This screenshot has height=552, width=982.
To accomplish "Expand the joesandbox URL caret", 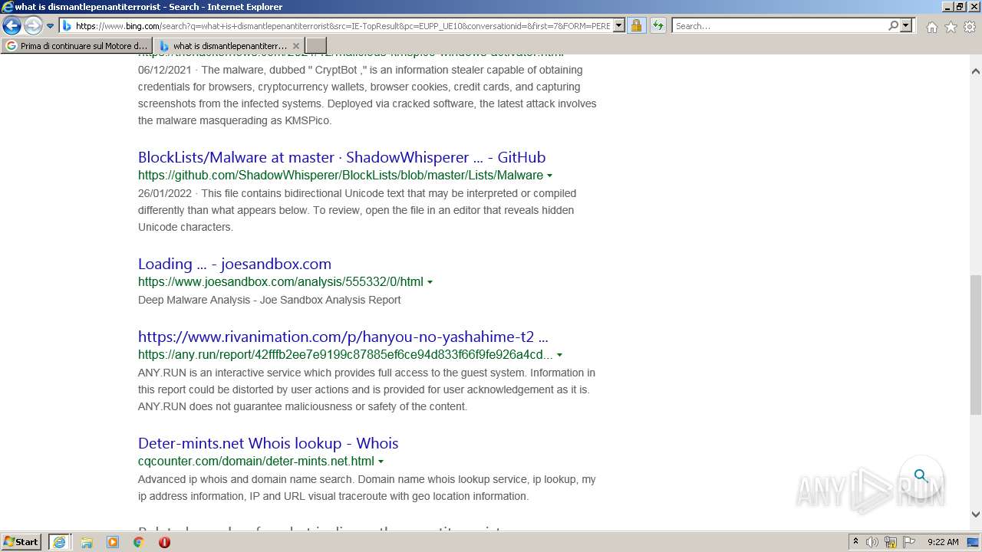I will click(430, 282).
